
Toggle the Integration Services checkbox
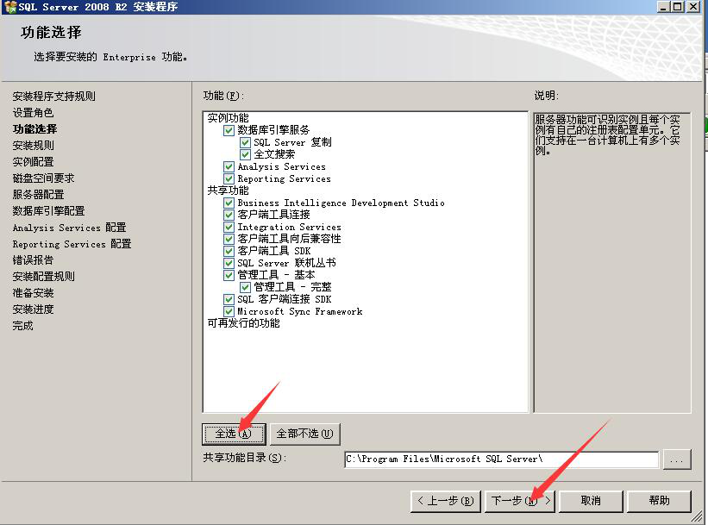pos(229,227)
